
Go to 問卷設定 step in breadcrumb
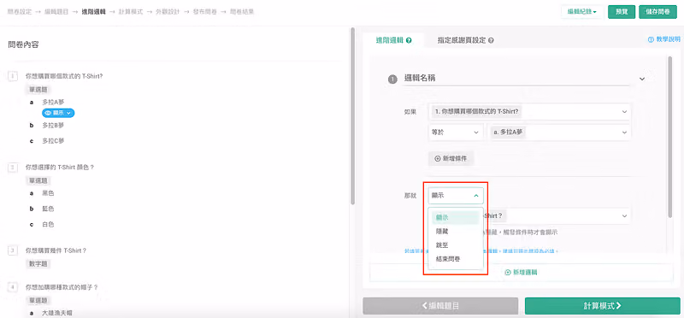point(20,12)
